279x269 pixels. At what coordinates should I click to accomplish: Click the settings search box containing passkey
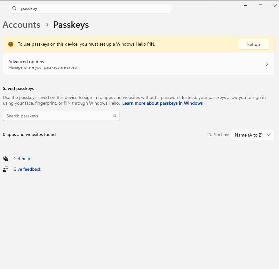coord(91,8)
